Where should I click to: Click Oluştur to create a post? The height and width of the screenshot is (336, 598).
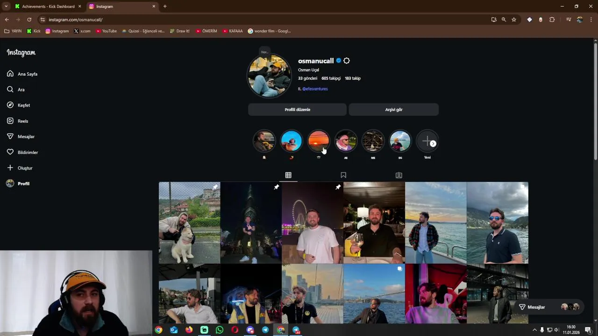point(20,168)
